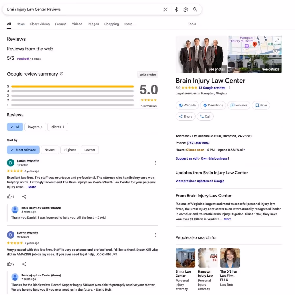
Task: Switch to the Forums tab
Action: click(x=61, y=24)
